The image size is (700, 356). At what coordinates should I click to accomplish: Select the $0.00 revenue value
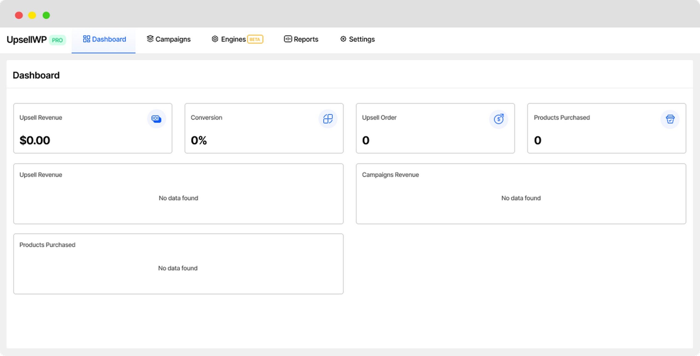[x=35, y=140]
